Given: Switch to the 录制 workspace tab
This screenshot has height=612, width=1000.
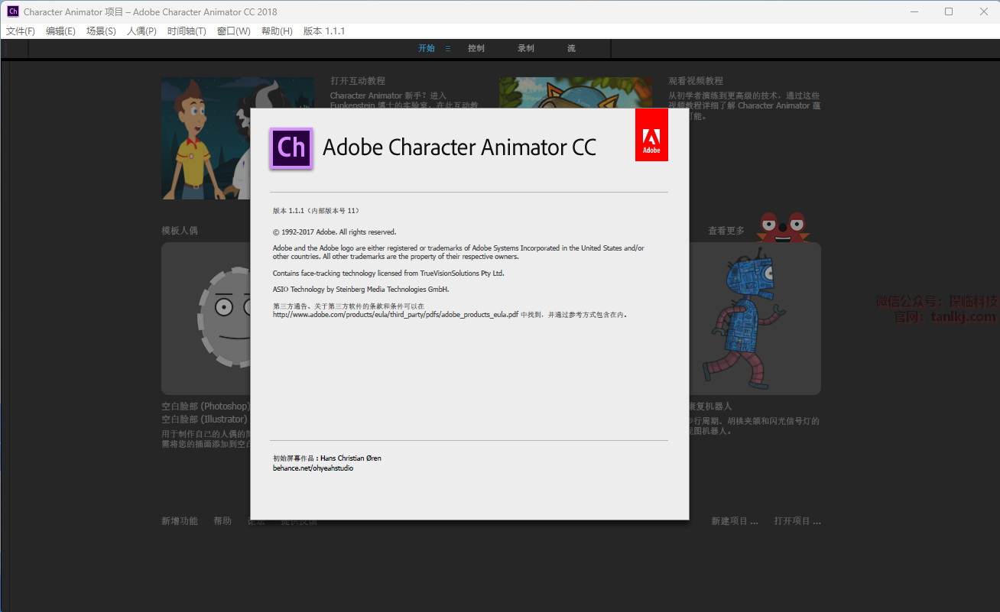Looking at the screenshot, I should pos(526,48).
